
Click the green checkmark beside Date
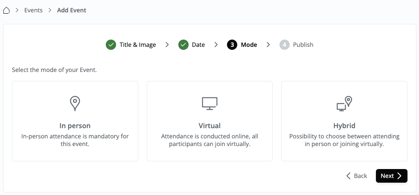tap(183, 45)
